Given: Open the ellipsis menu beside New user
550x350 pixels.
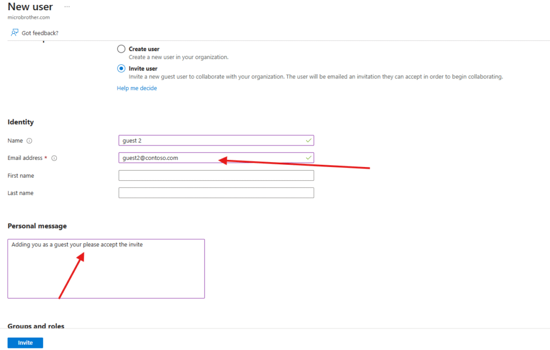Looking at the screenshot, I should point(67,7).
